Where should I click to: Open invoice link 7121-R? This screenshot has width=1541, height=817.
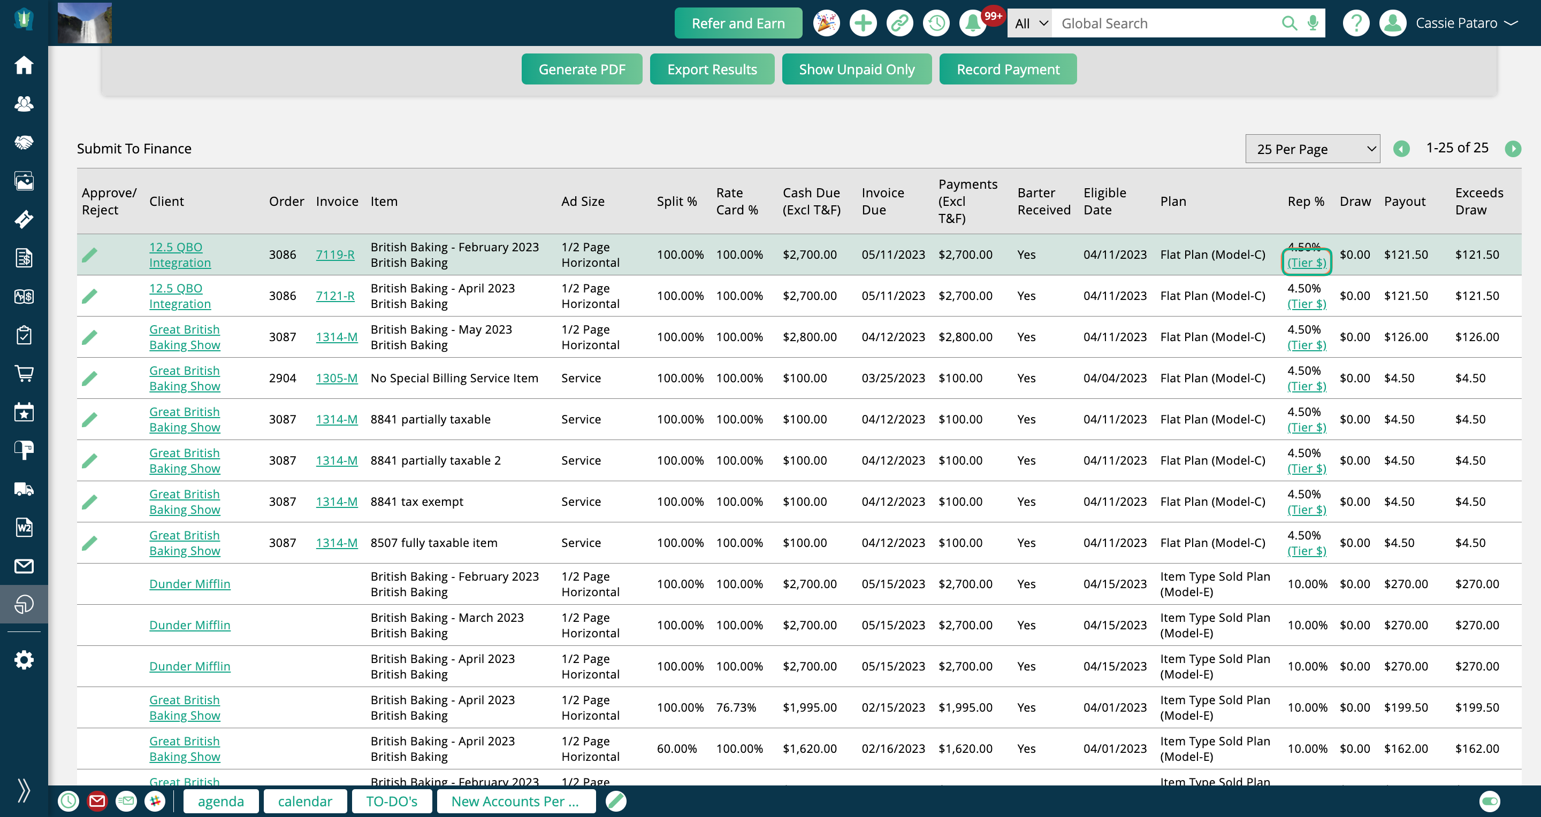point(335,296)
